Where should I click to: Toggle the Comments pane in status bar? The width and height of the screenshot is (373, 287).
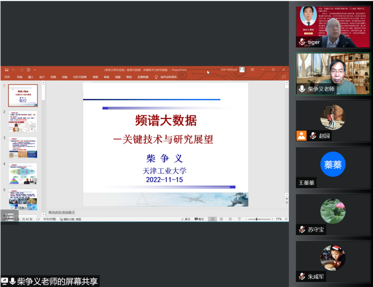(x=199, y=219)
